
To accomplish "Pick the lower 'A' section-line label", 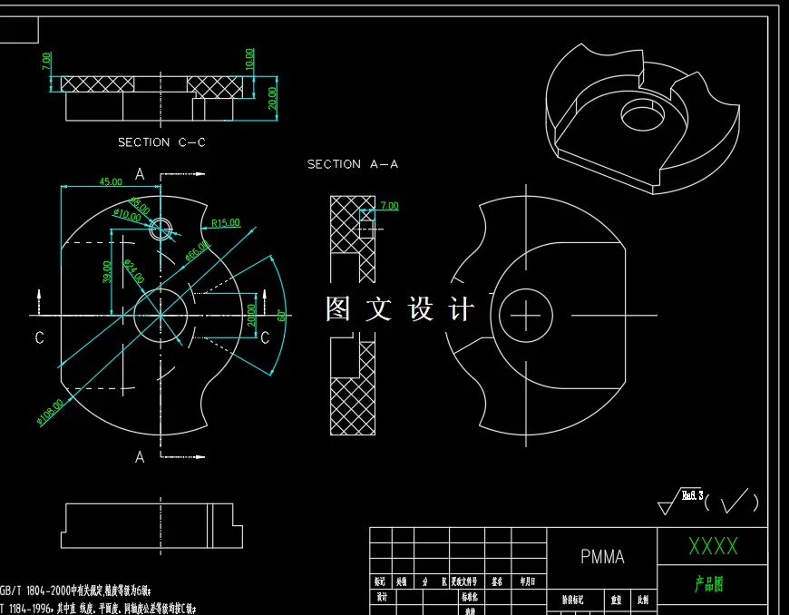I will [x=140, y=457].
